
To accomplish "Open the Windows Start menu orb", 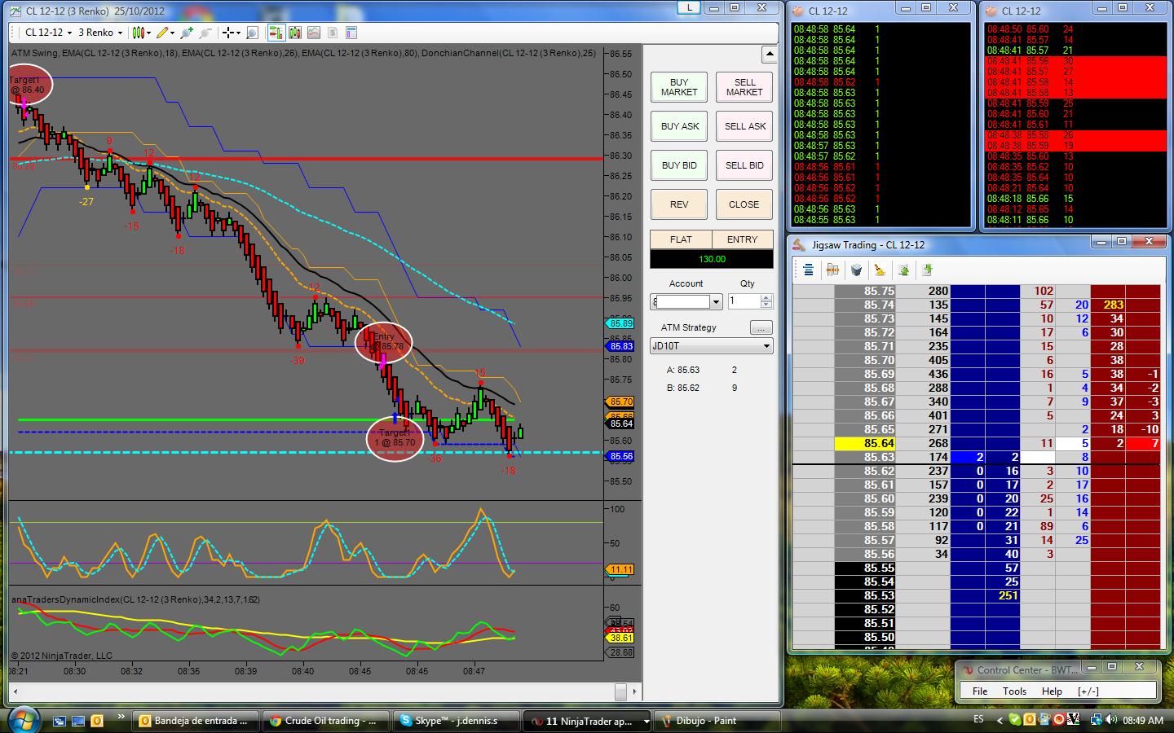I will (23, 720).
